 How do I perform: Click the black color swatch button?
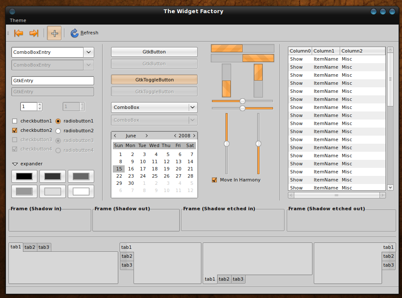click(24, 176)
